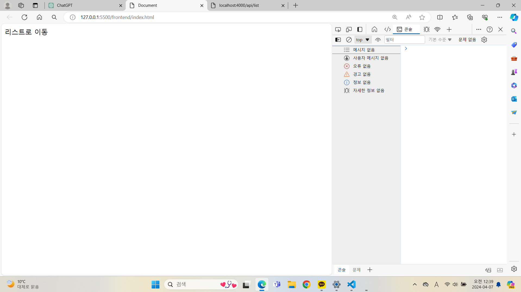Image resolution: width=521 pixels, height=292 pixels.
Task: Open Browser essentials heart icon
Action: coord(485,17)
